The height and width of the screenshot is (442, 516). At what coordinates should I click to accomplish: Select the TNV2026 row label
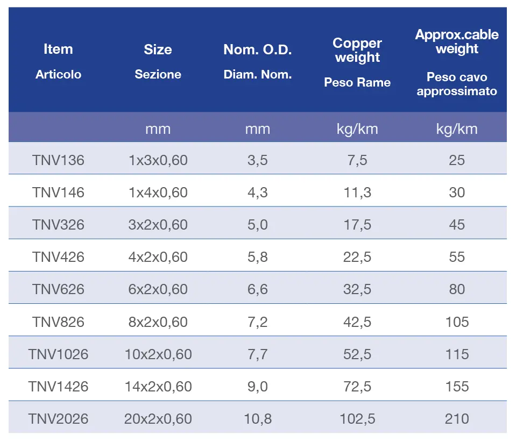point(58,419)
